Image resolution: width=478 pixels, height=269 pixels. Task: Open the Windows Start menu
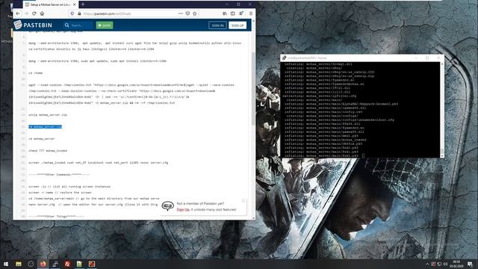6,264
